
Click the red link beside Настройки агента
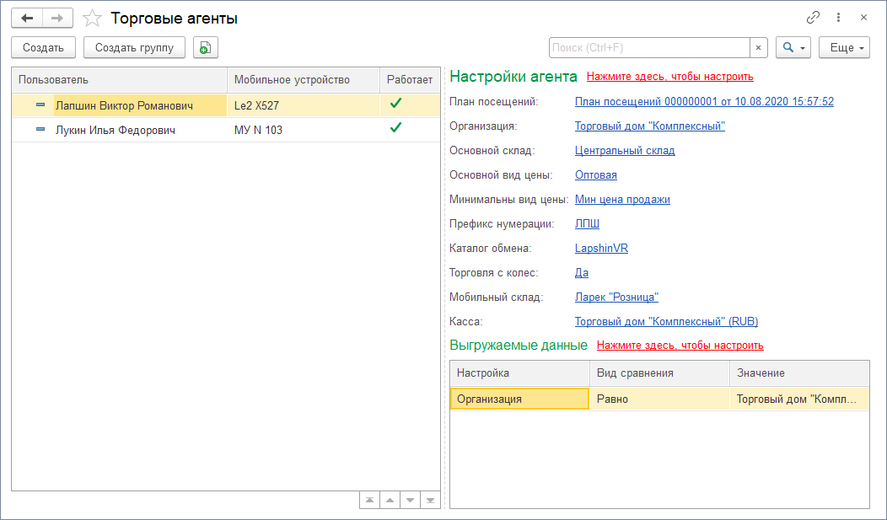coord(669,77)
